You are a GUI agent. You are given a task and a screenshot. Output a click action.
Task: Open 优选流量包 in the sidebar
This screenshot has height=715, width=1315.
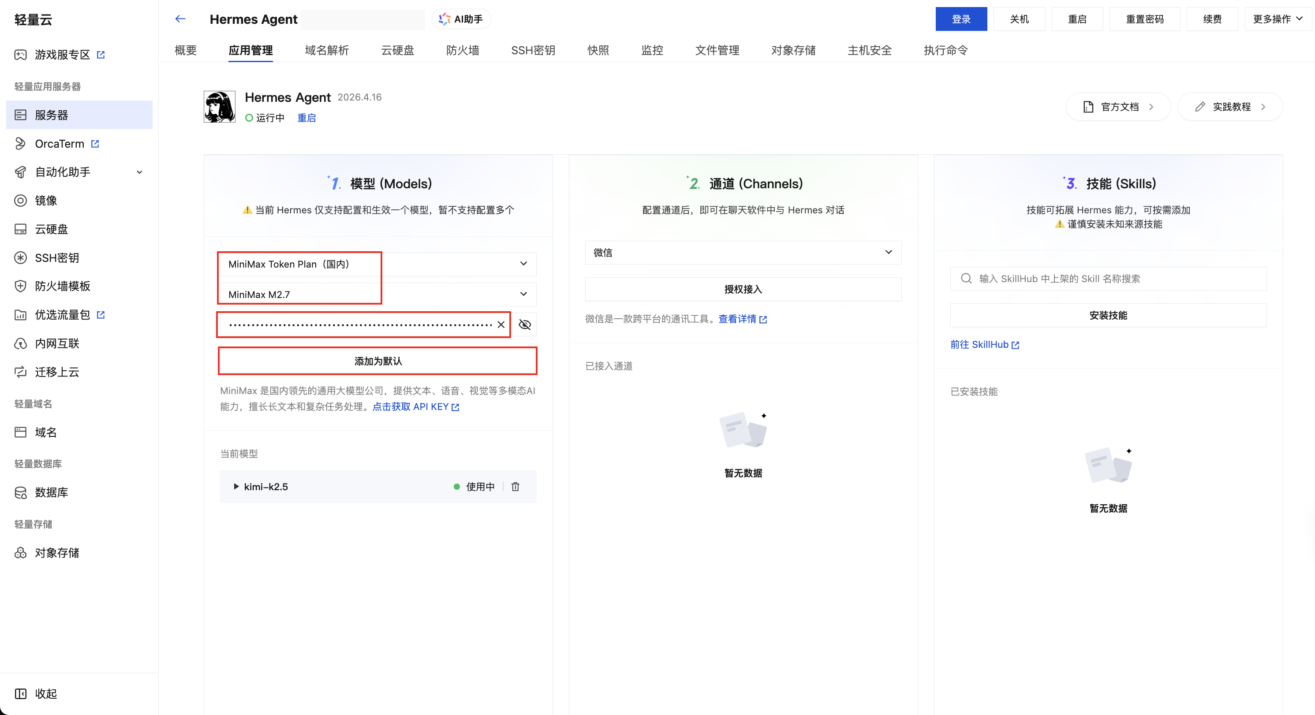click(62, 315)
